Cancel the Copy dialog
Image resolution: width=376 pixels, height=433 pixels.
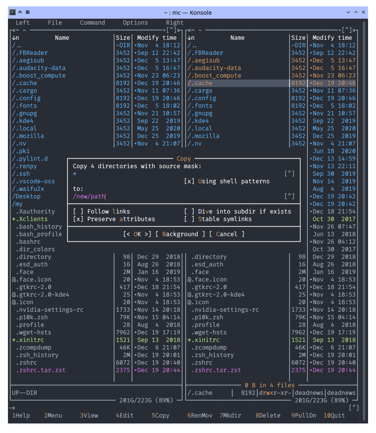pyautogui.click(x=226, y=234)
